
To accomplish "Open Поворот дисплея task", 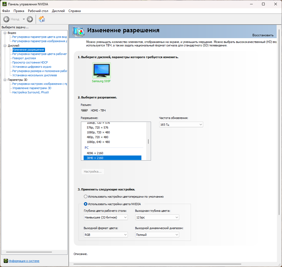I will 24,58.
